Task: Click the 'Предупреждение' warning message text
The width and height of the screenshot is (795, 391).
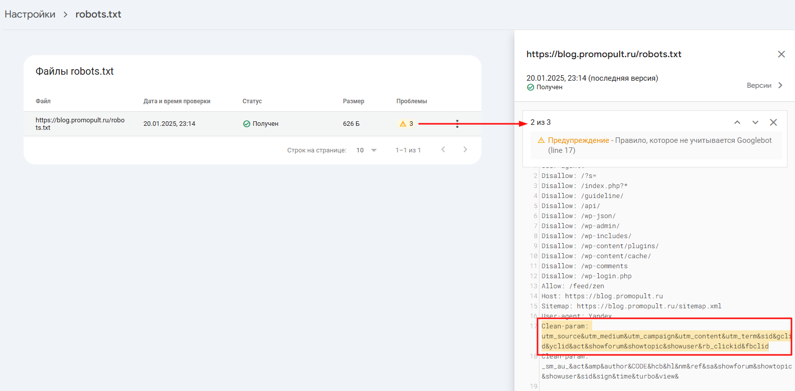Action: tap(578, 140)
